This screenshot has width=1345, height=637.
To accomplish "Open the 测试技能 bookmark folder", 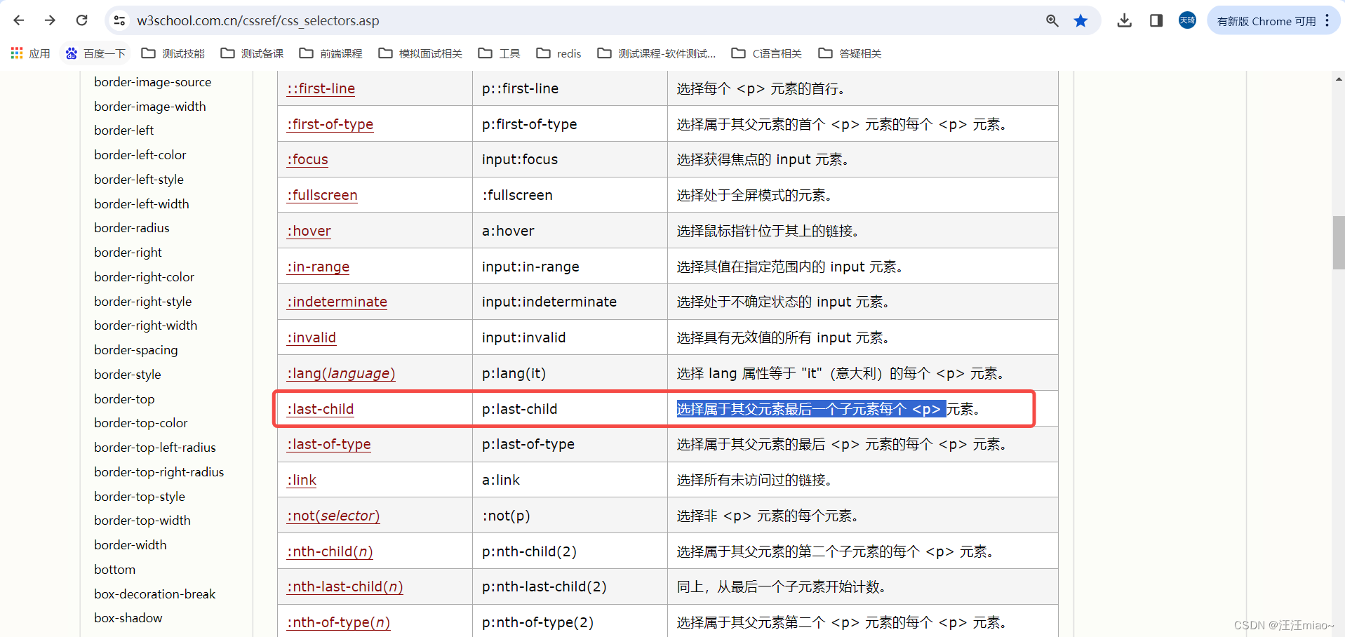I will [x=173, y=53].
